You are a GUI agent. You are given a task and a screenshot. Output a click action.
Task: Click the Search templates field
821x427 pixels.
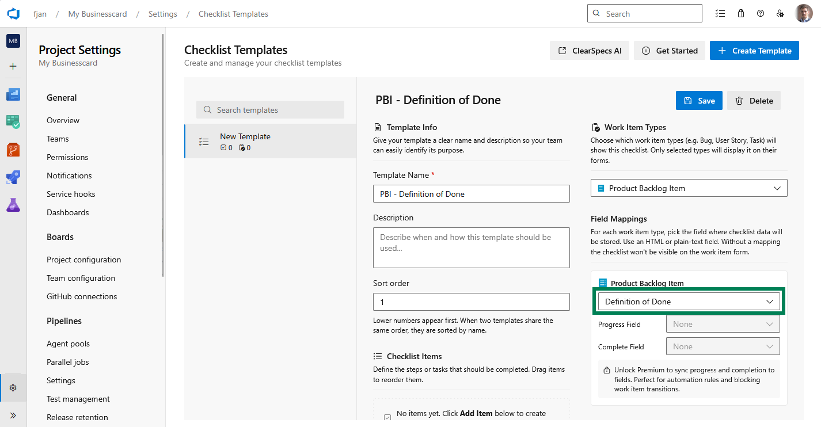click(x=270, y=110)
